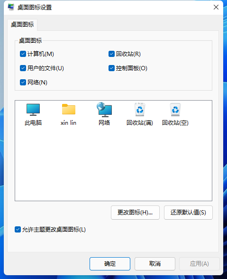
Task: Toggle the 控制面板(O) checkbox
Action: [x=111, y=68]
